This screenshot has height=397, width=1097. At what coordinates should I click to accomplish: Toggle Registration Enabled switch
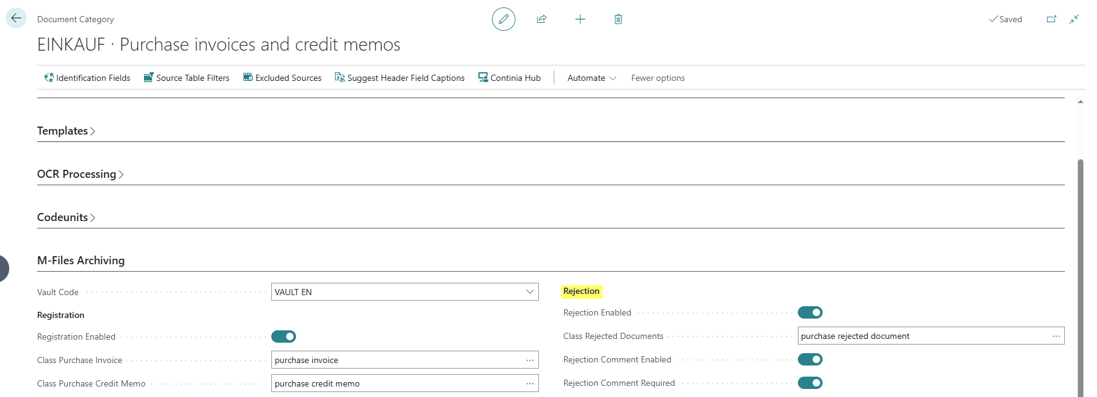284,336
